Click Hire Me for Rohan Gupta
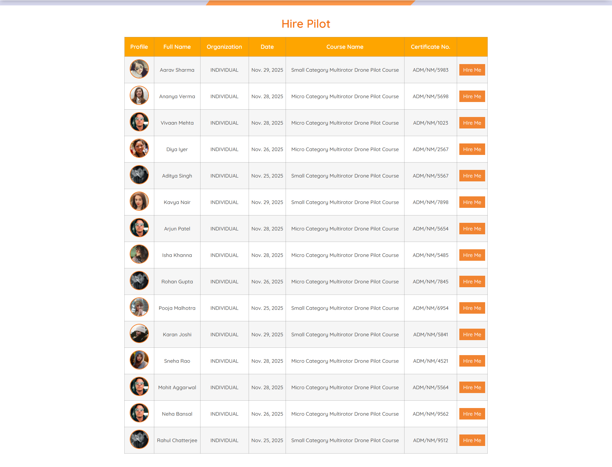612x467 pixels. click(x=472, y=282)
